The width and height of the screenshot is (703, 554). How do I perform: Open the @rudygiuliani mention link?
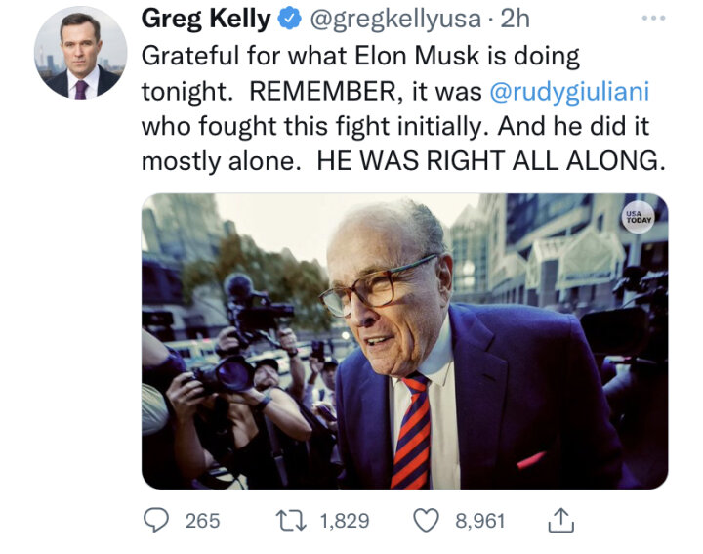(x=569, y=92)
